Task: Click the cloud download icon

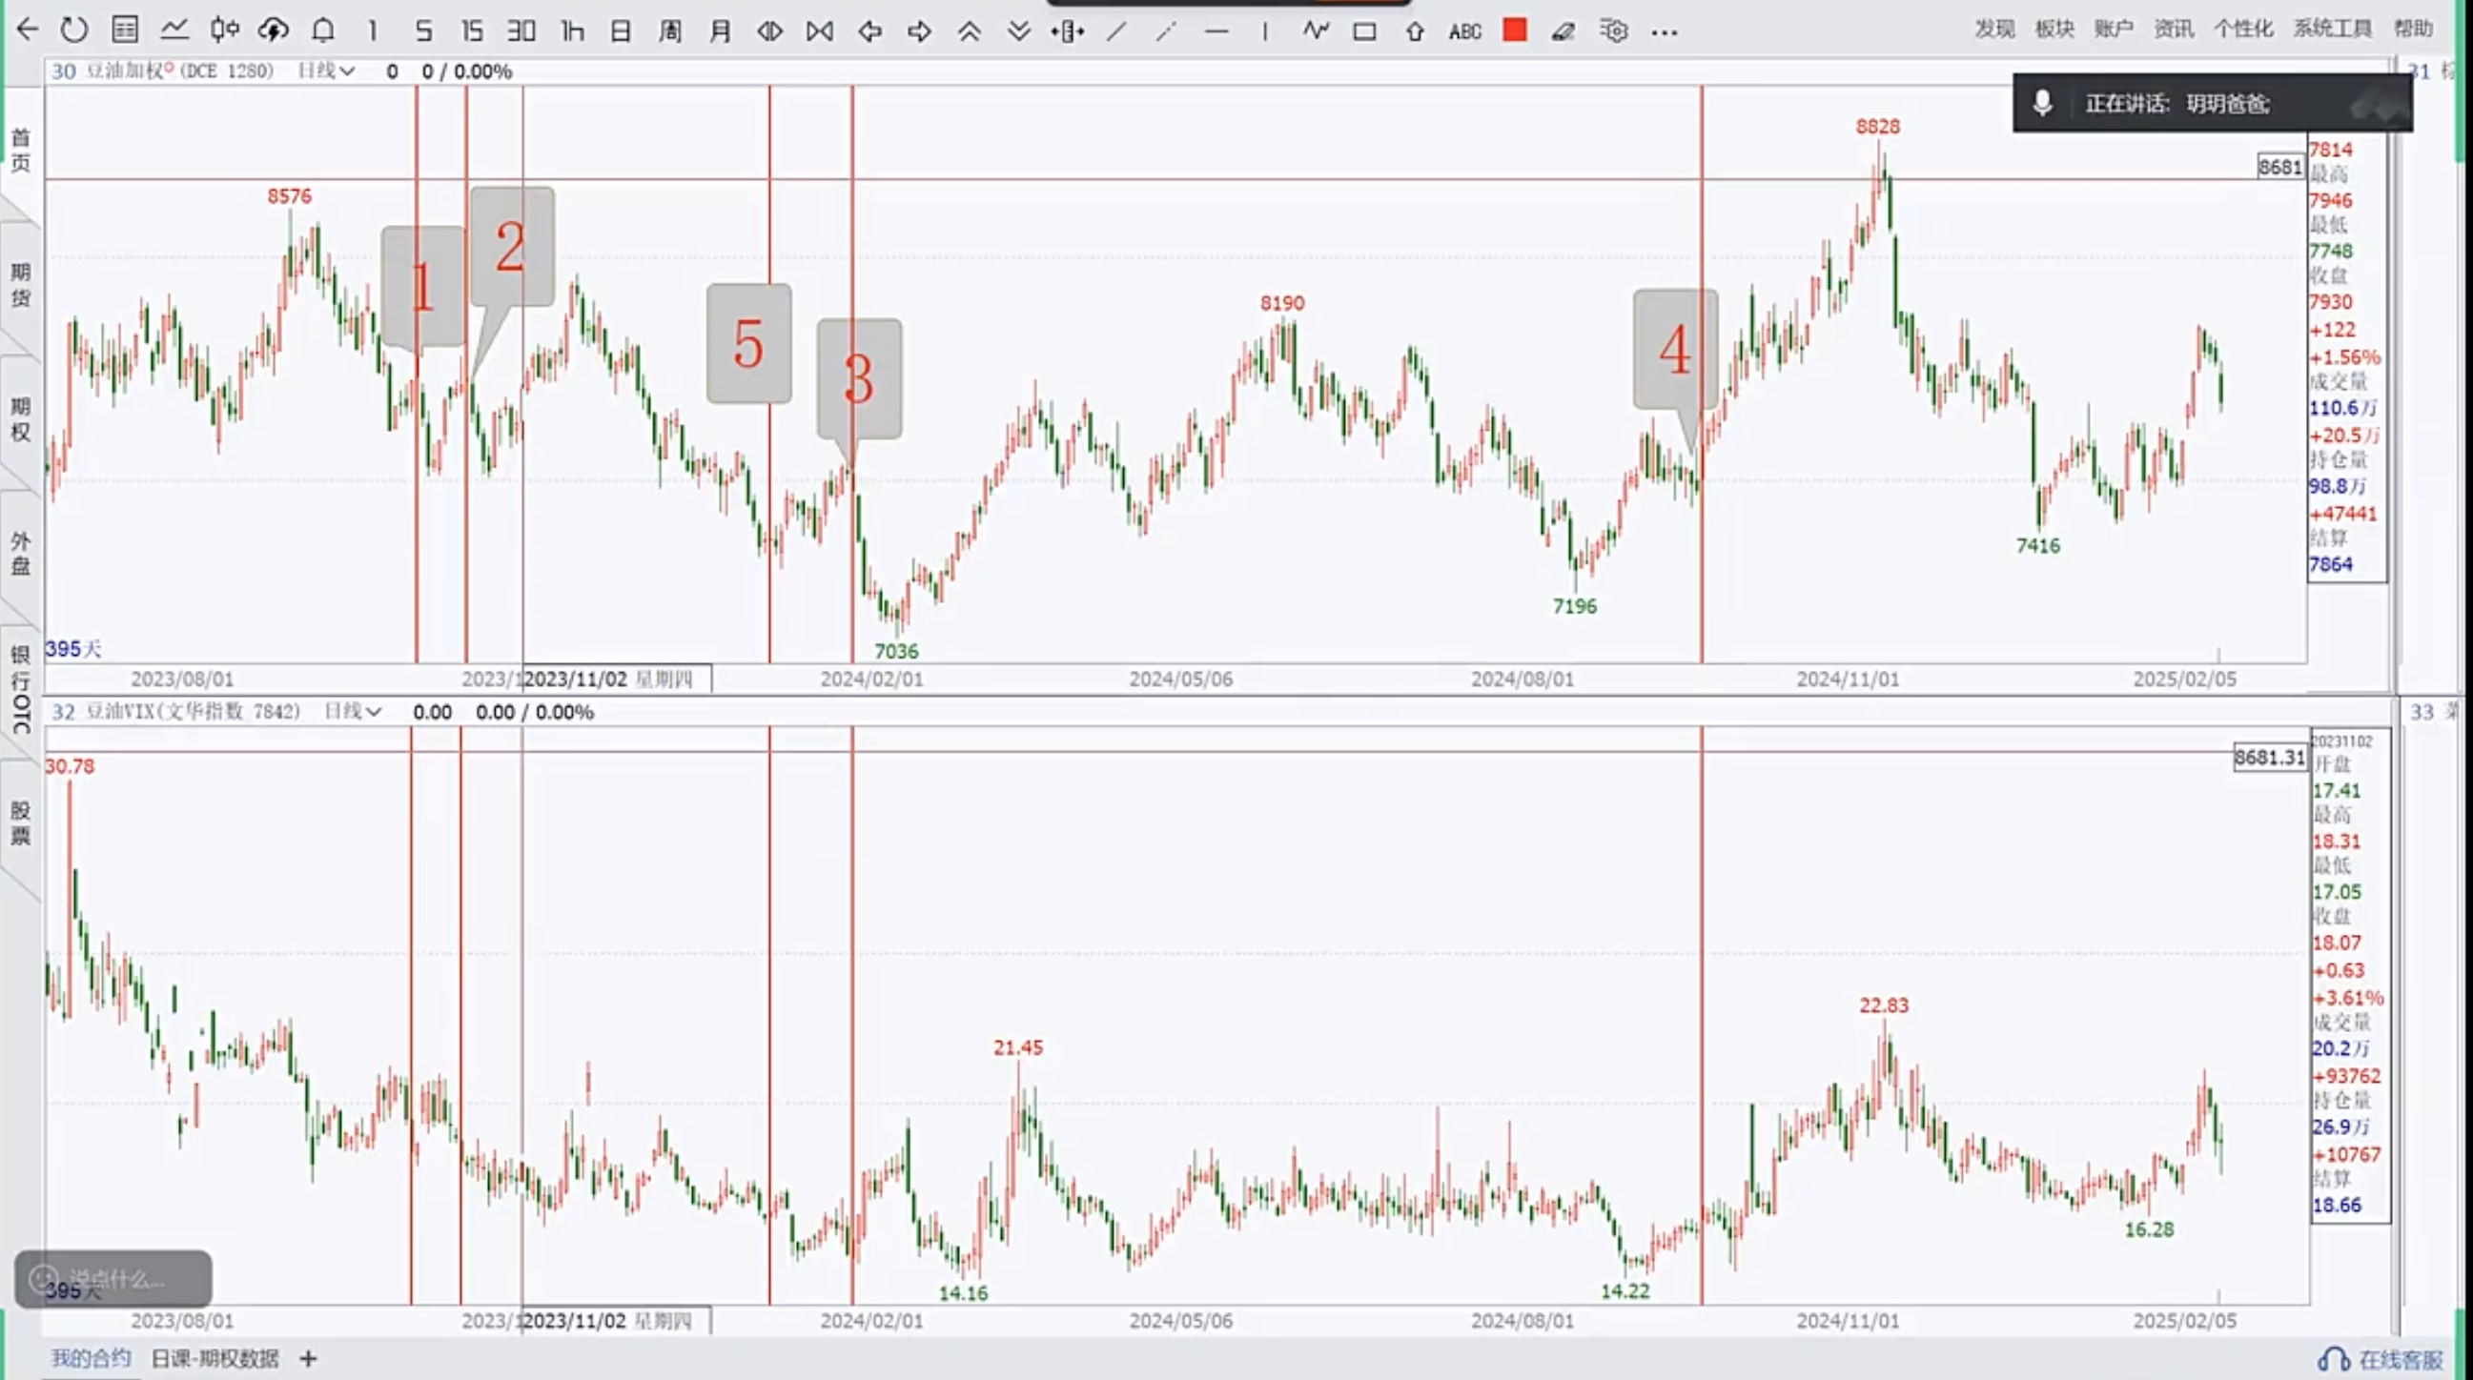Action: point(274,30)
